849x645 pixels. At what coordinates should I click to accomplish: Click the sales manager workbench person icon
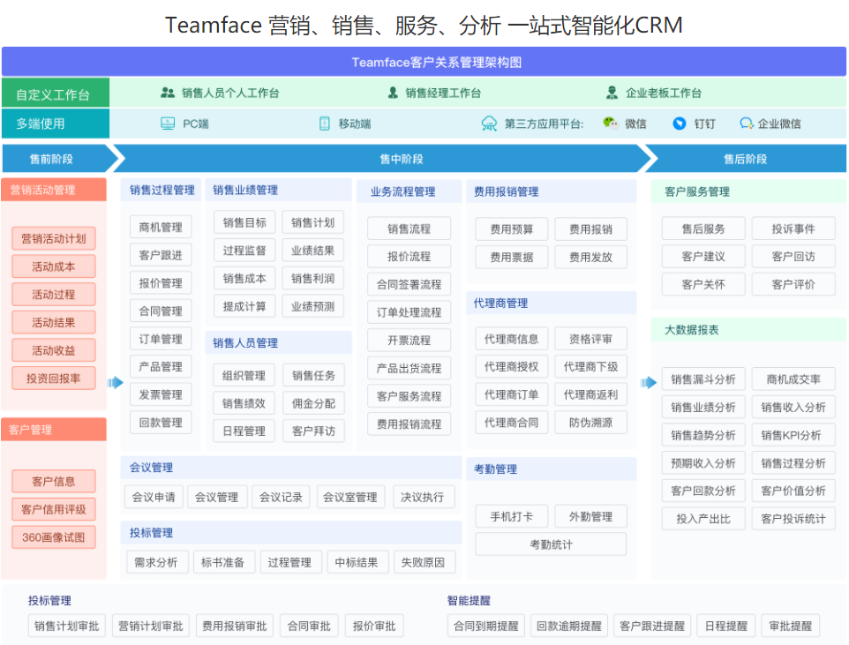click(x=393, y=93)
